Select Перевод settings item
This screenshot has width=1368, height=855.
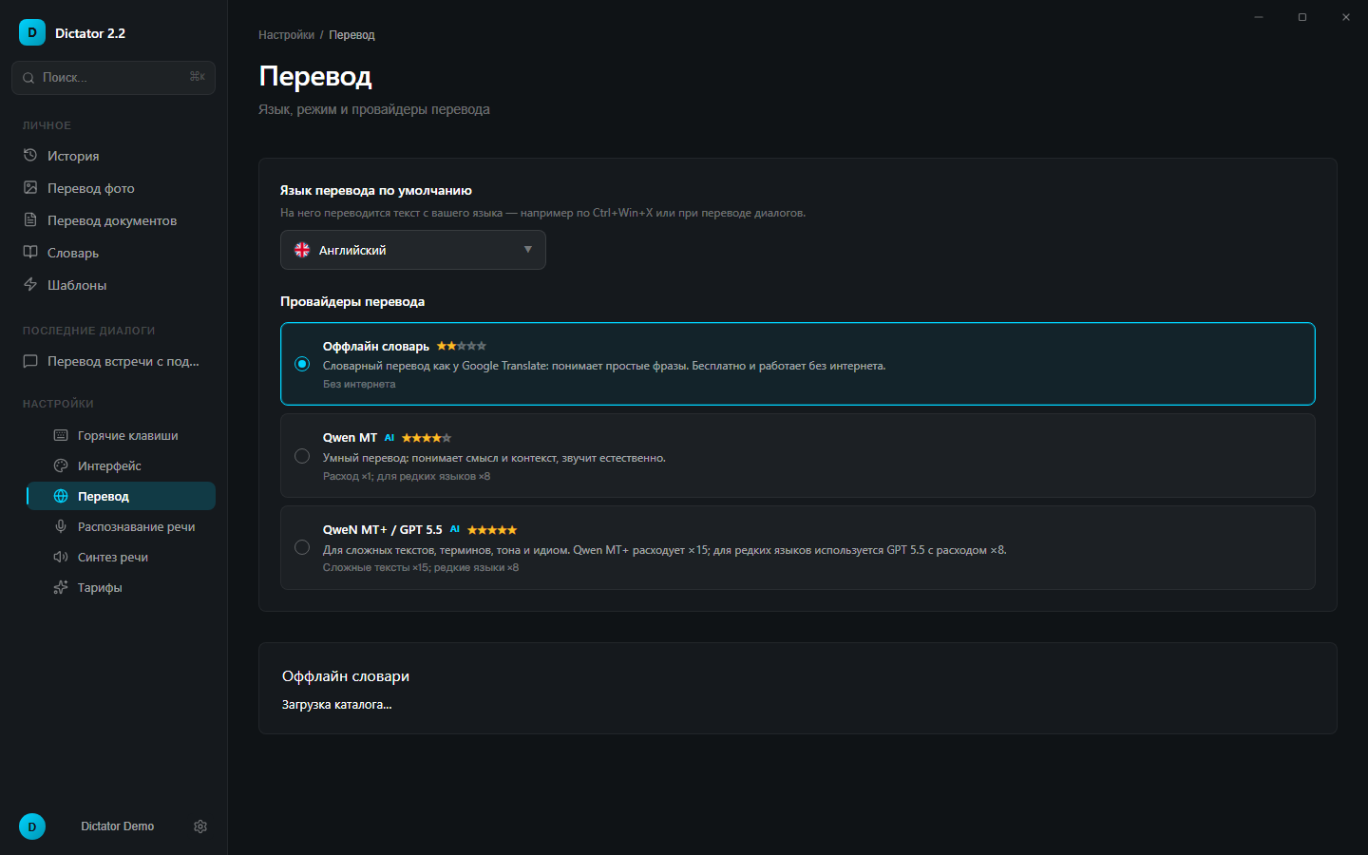[122, 496]
